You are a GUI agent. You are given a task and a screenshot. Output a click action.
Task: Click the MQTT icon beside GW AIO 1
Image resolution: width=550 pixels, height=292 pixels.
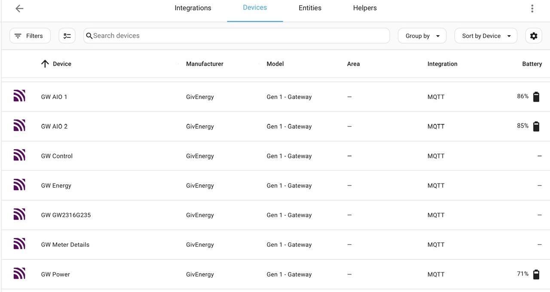[19, 96]
